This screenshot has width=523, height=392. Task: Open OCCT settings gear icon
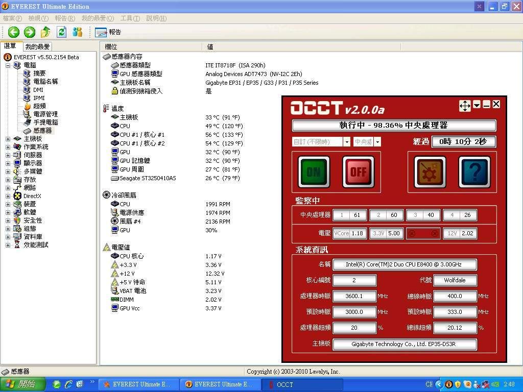pos(430,172)
